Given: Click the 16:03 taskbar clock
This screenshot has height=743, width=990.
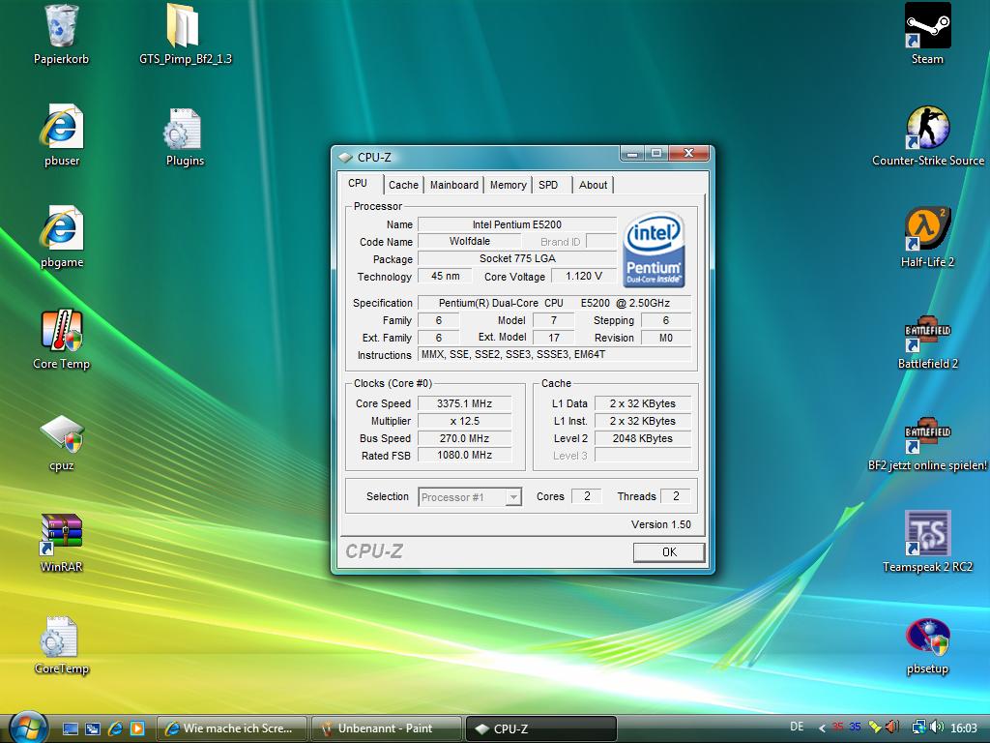Looking at the screenshot, I should pos(964,728).
